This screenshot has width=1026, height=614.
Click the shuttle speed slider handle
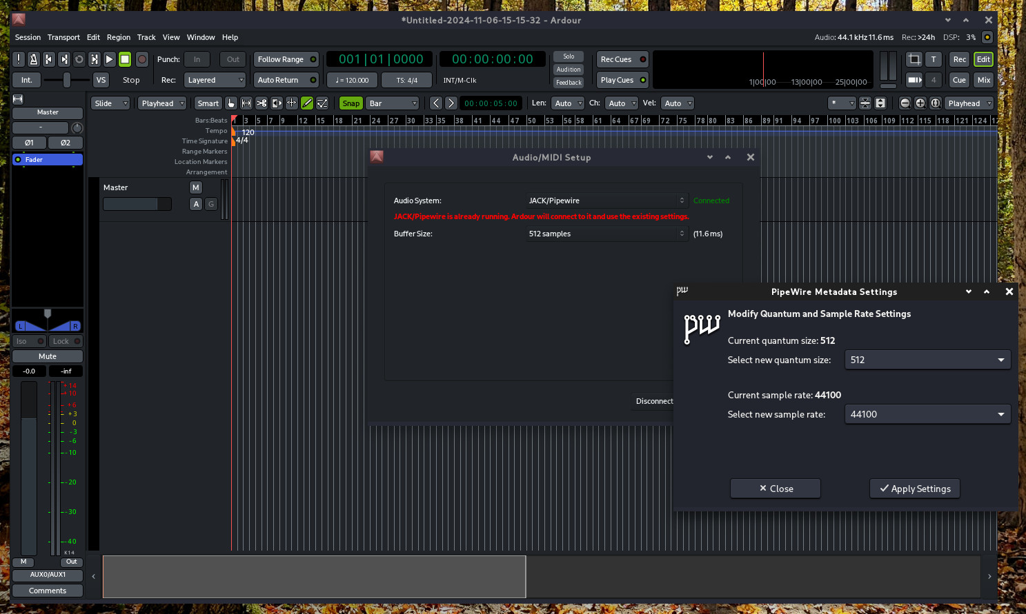click(67, 80)
